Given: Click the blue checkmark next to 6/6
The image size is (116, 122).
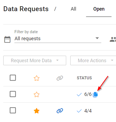Looking at the screenshot, I should click(79, 95).
